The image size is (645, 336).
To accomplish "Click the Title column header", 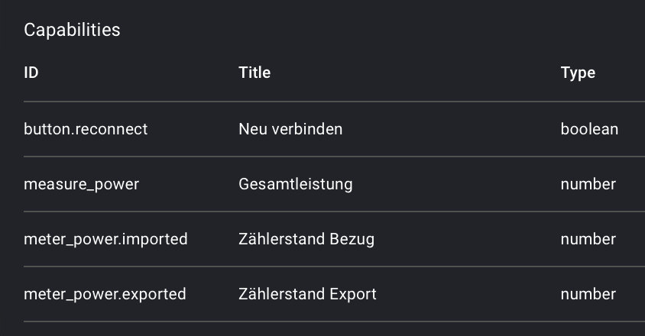I will pyautogui.click(x=254, y=73).
